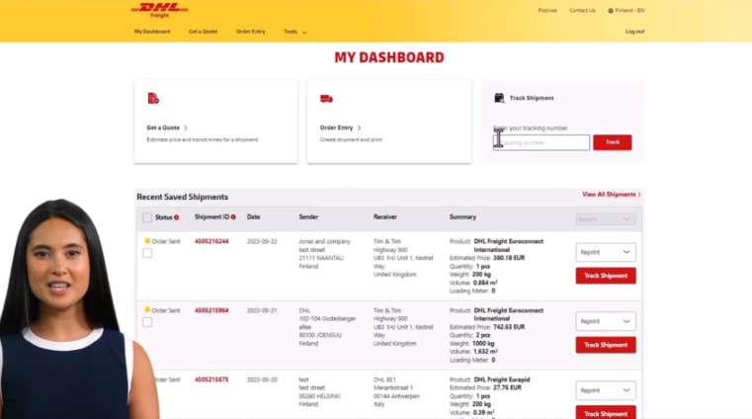Click the date 2023-09-20
Image resolution: width=752 pixels, height=419 pixels.
tap(262, 379)
